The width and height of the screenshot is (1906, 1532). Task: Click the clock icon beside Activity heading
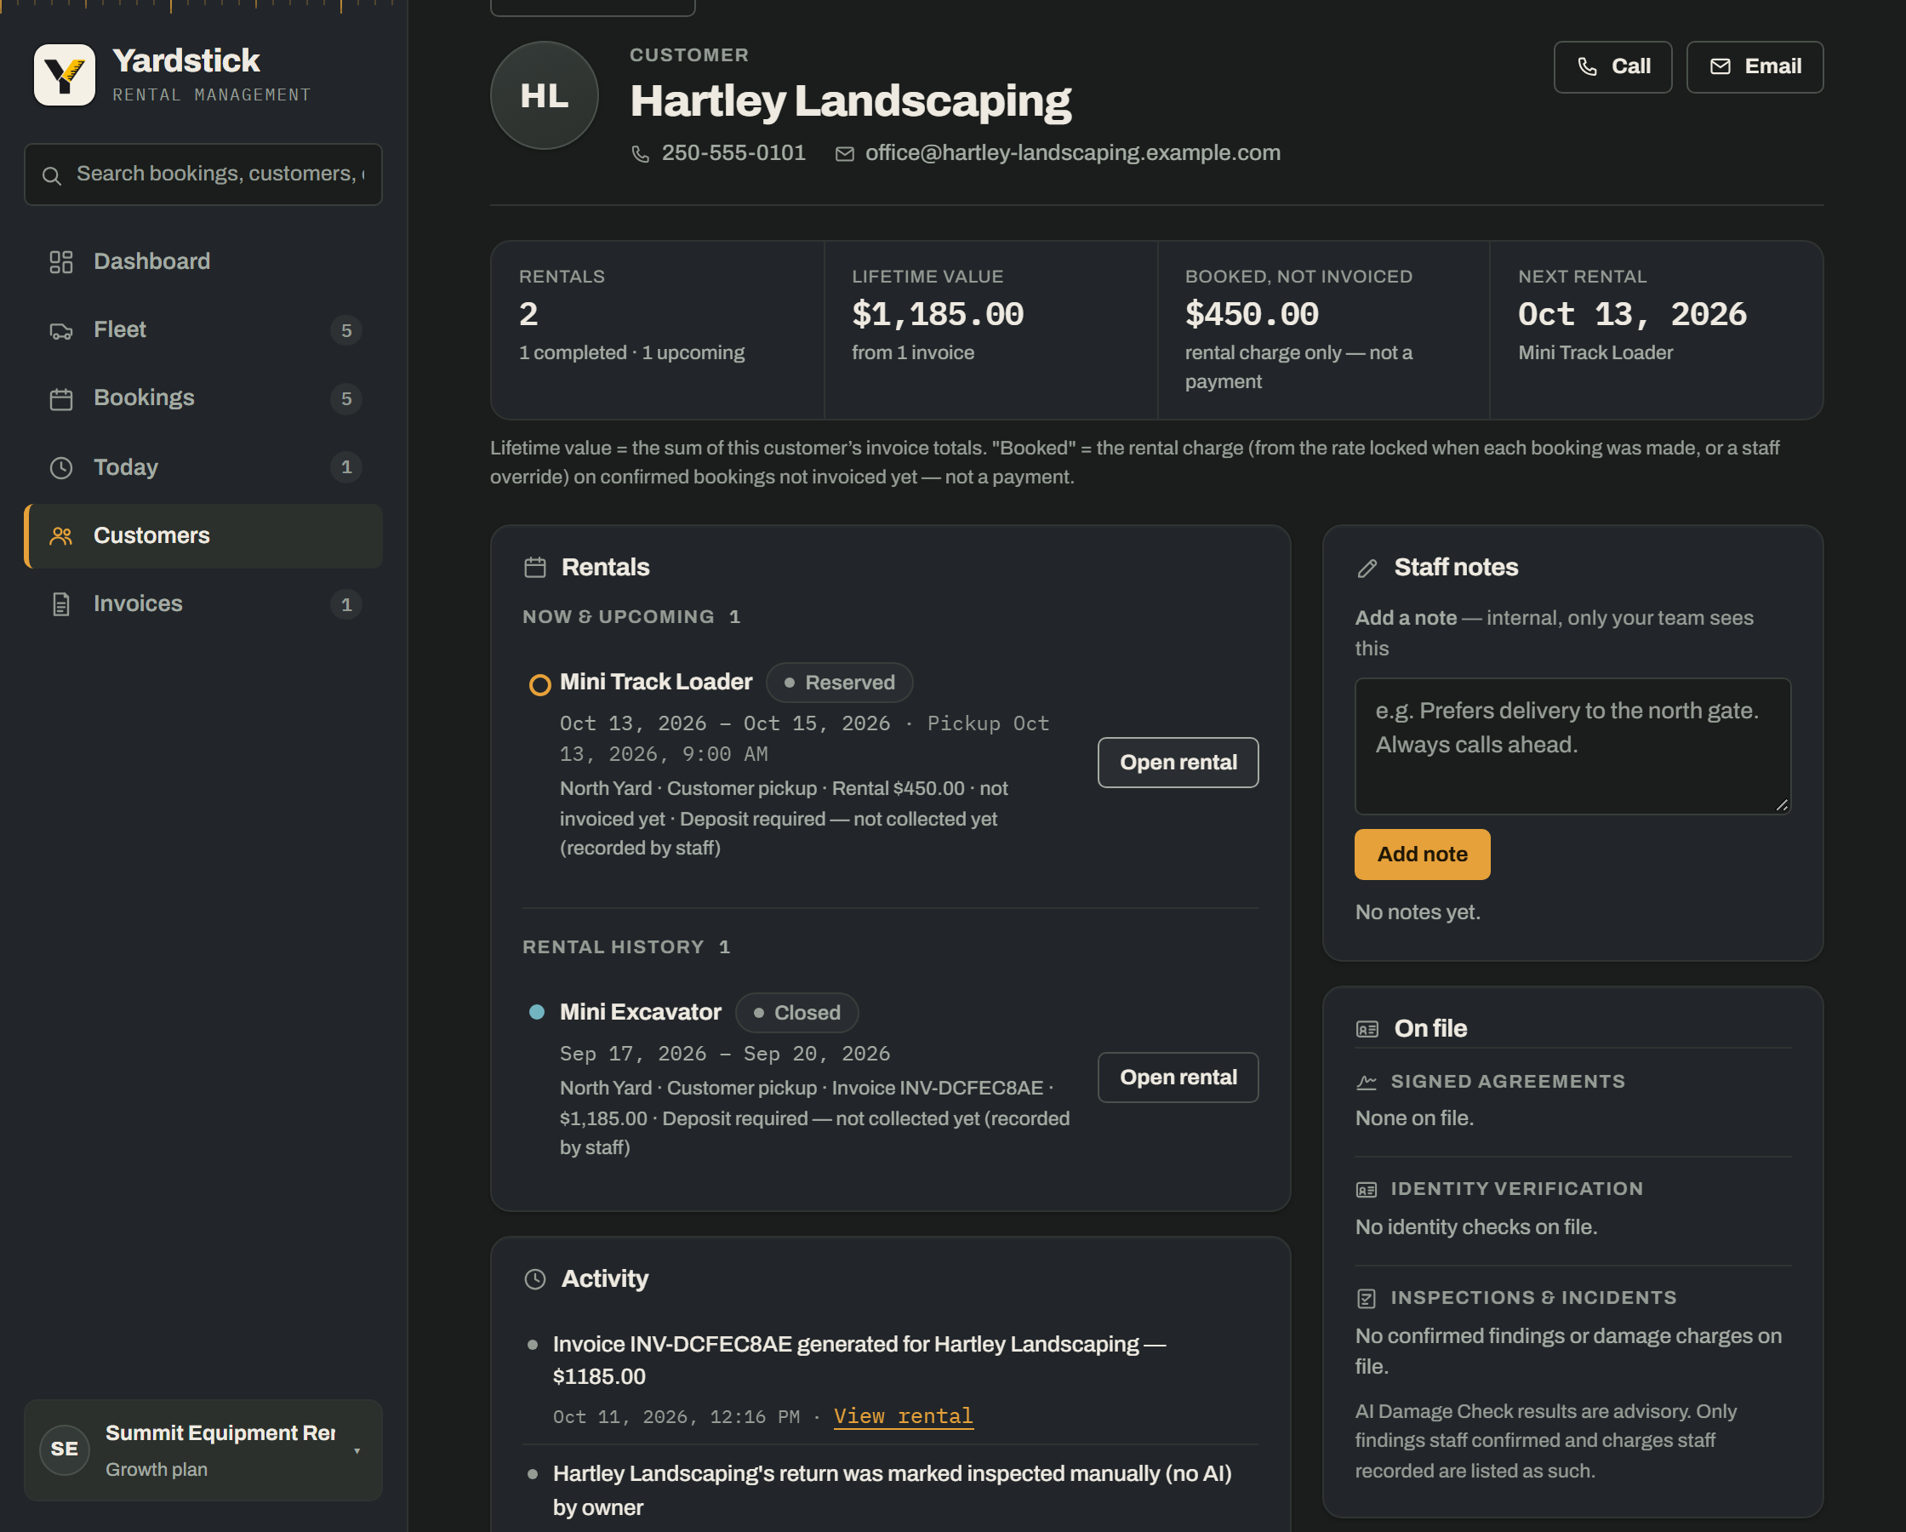(535, 1279)
